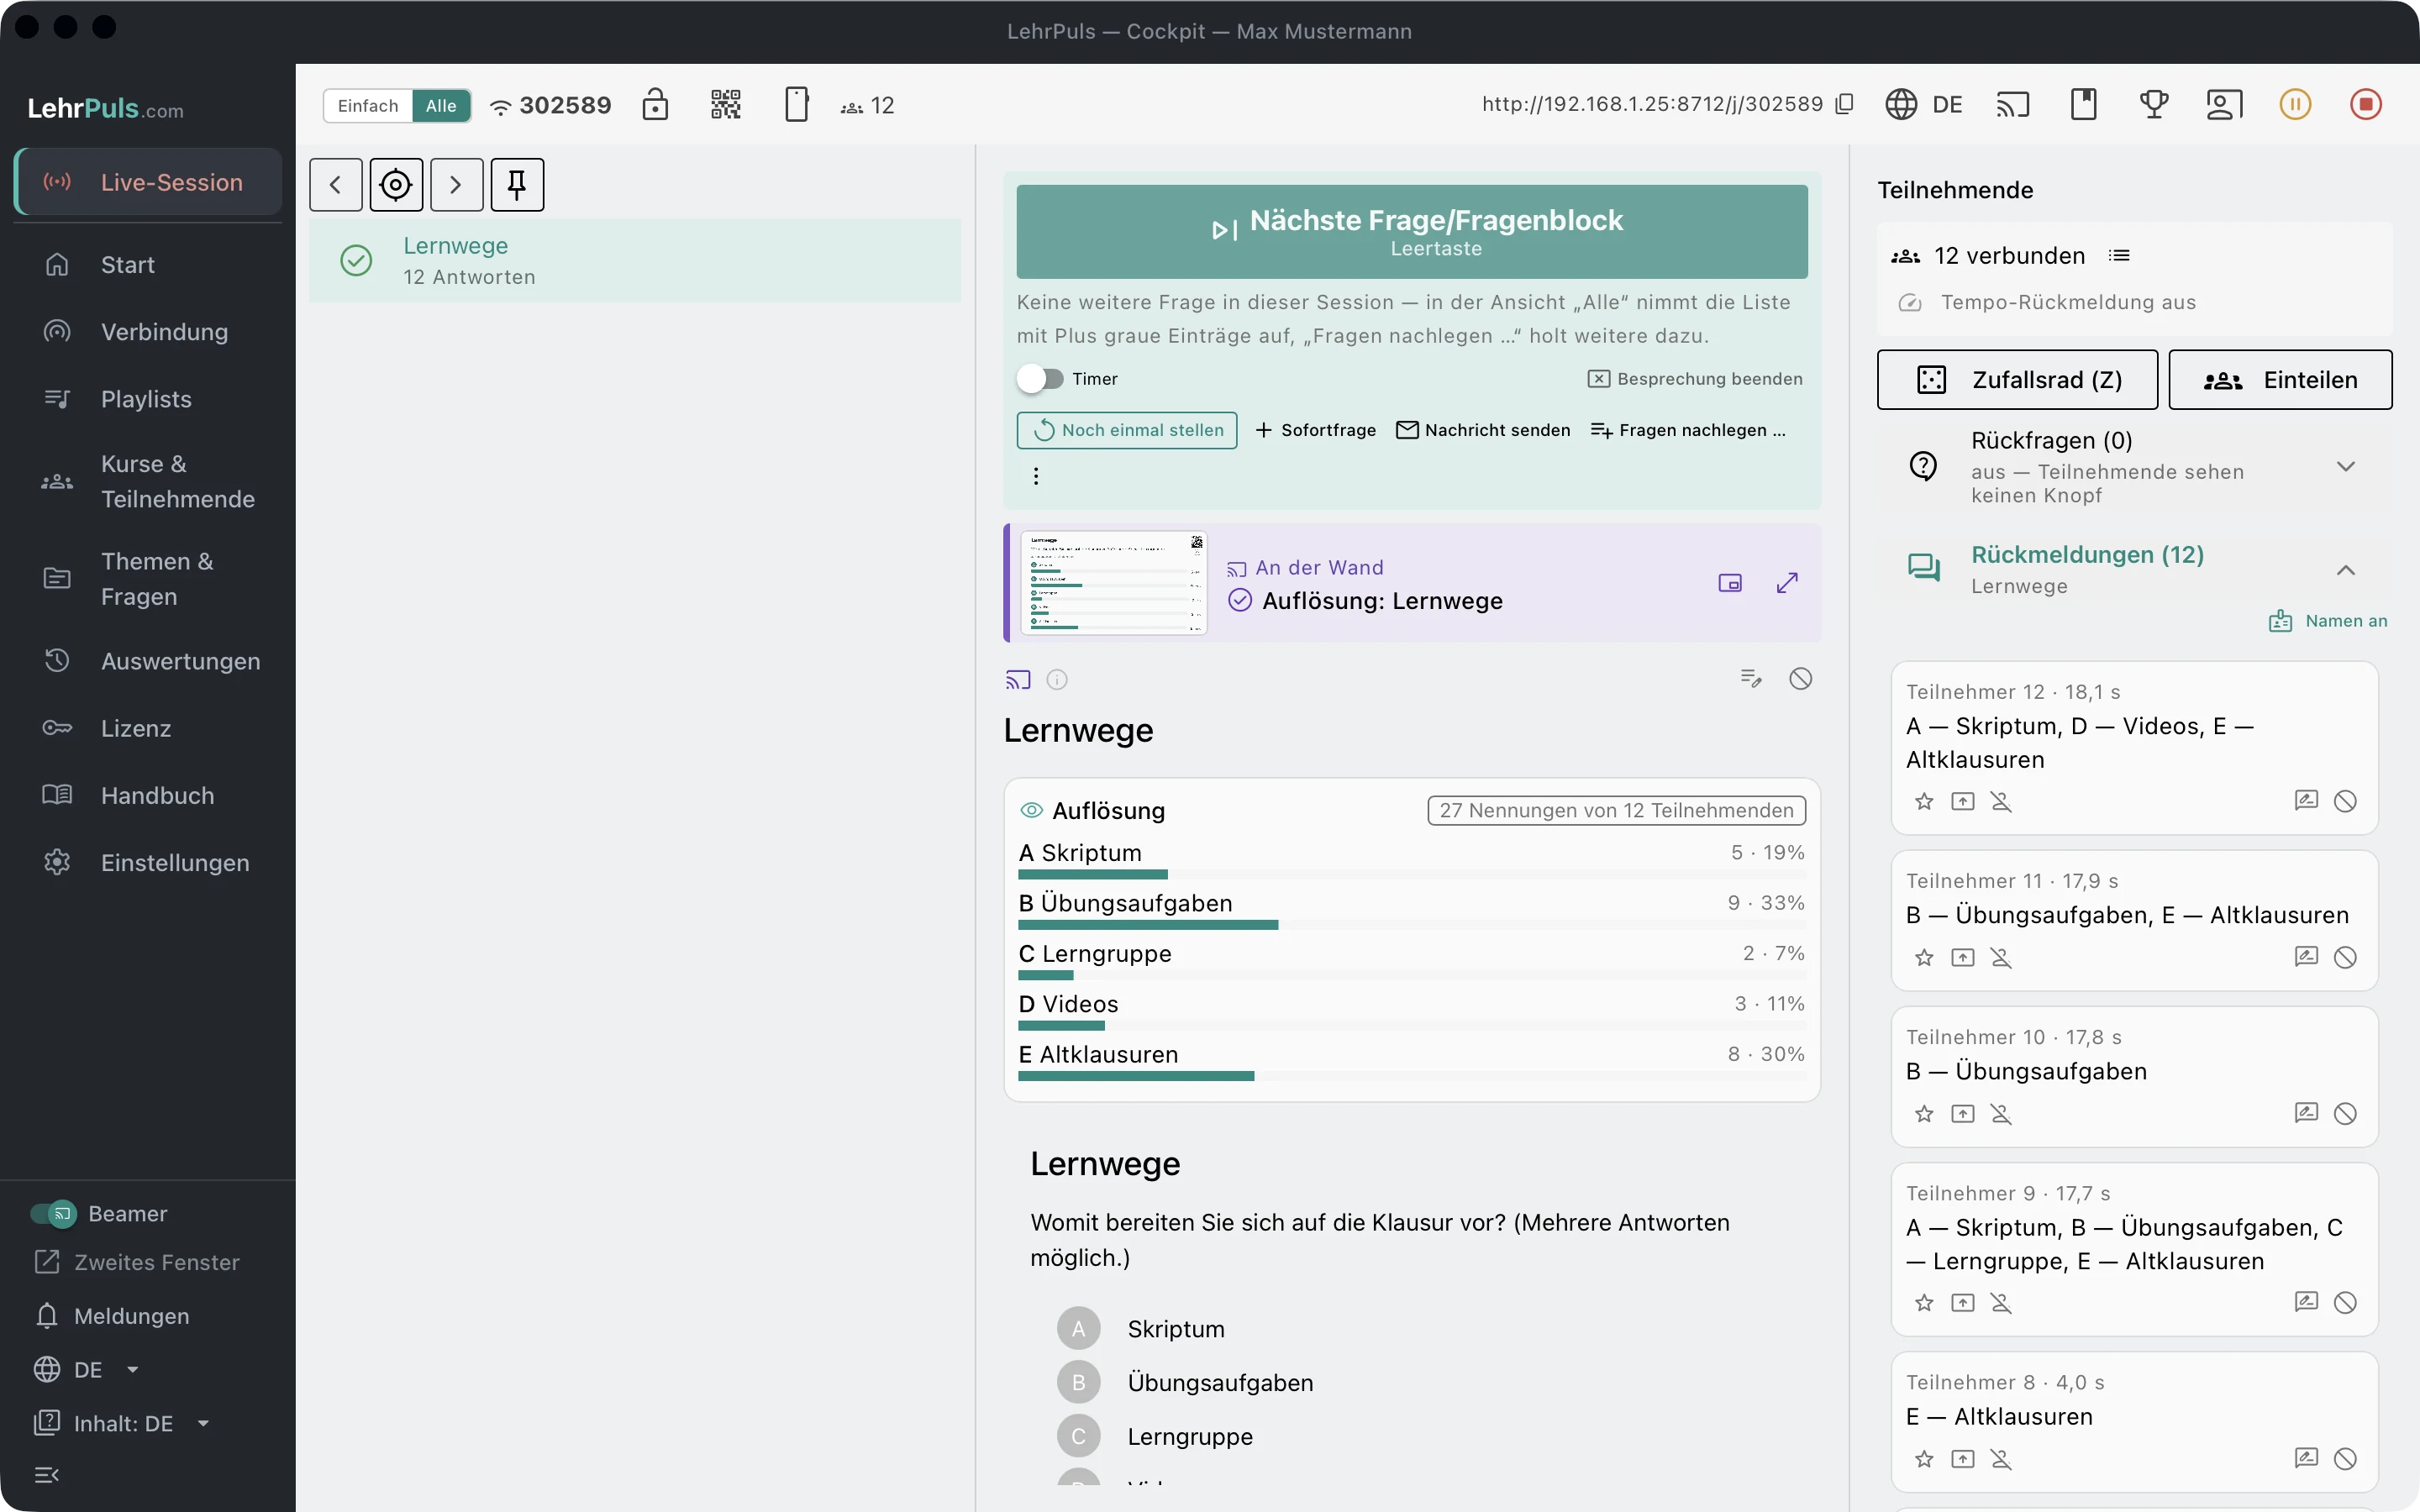
Task: Open picture-in-picture wall preview icon
Action: point(1730,583)
